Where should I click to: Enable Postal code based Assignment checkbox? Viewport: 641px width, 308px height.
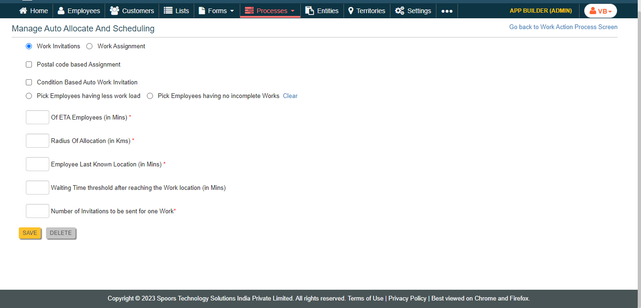(29, 65)
